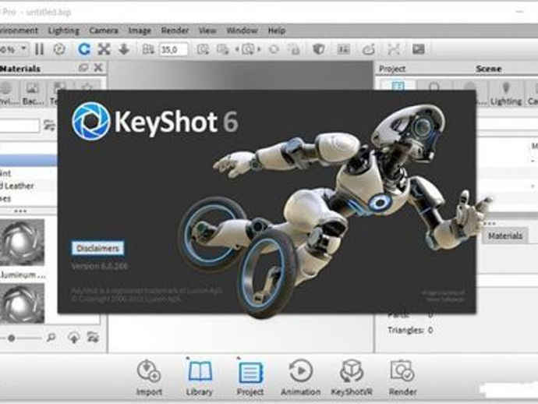Click magnifier icon under material thumbnails
This screenshot has height=404, width=538.
pos(51,338)
